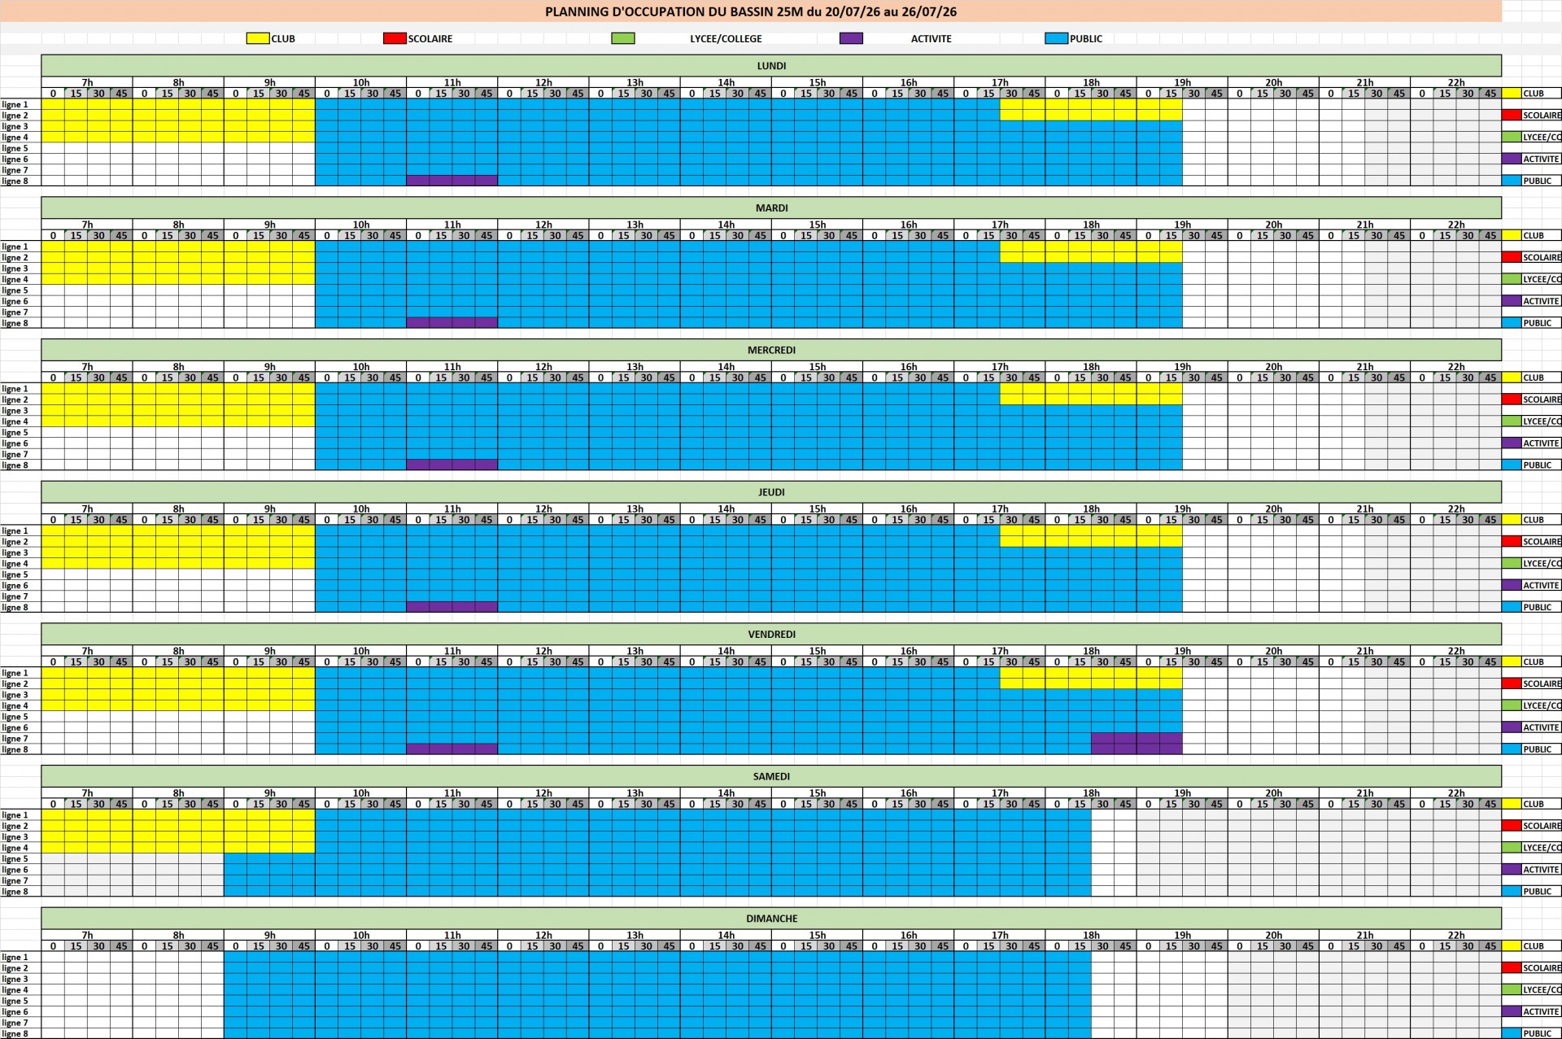
Task: Click the PUBLIC side legend next to DIMANCHE
Action: tap(1533, 1033)
